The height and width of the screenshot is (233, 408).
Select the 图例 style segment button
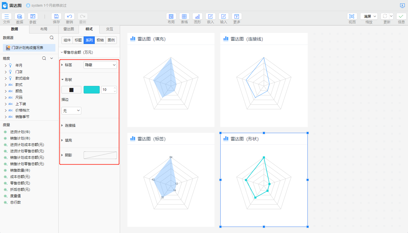[111, 40]
